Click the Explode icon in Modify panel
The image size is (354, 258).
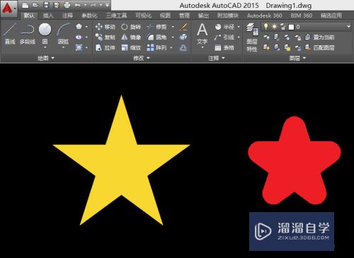tap(183, 37)
